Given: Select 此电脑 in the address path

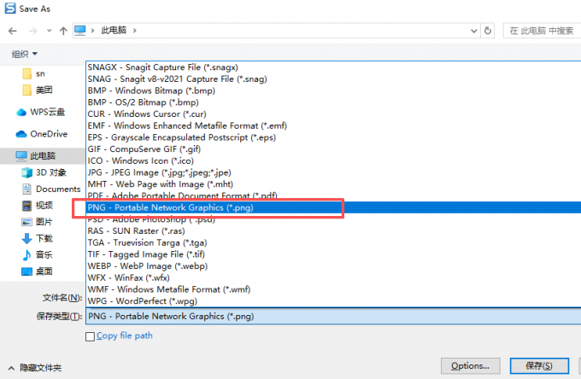Looking at the screenshot, I should [114, 31].
